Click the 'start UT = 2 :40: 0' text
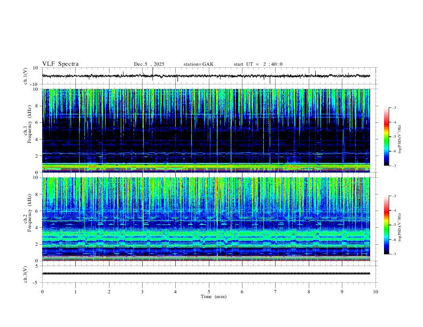 click(x=258, y=64)
